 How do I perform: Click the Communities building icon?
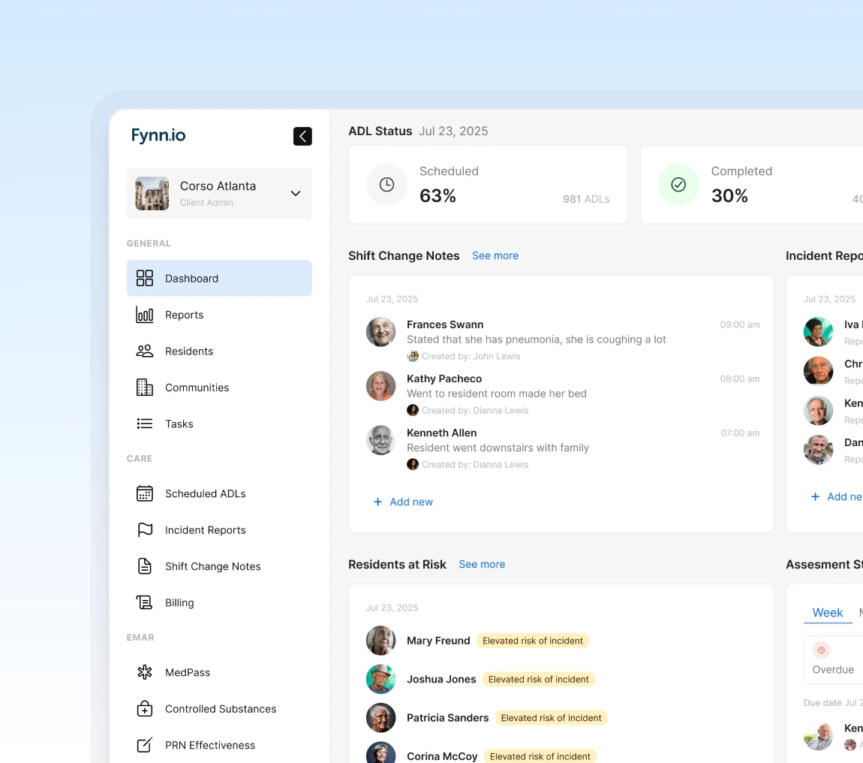click(x=145, y=388)
